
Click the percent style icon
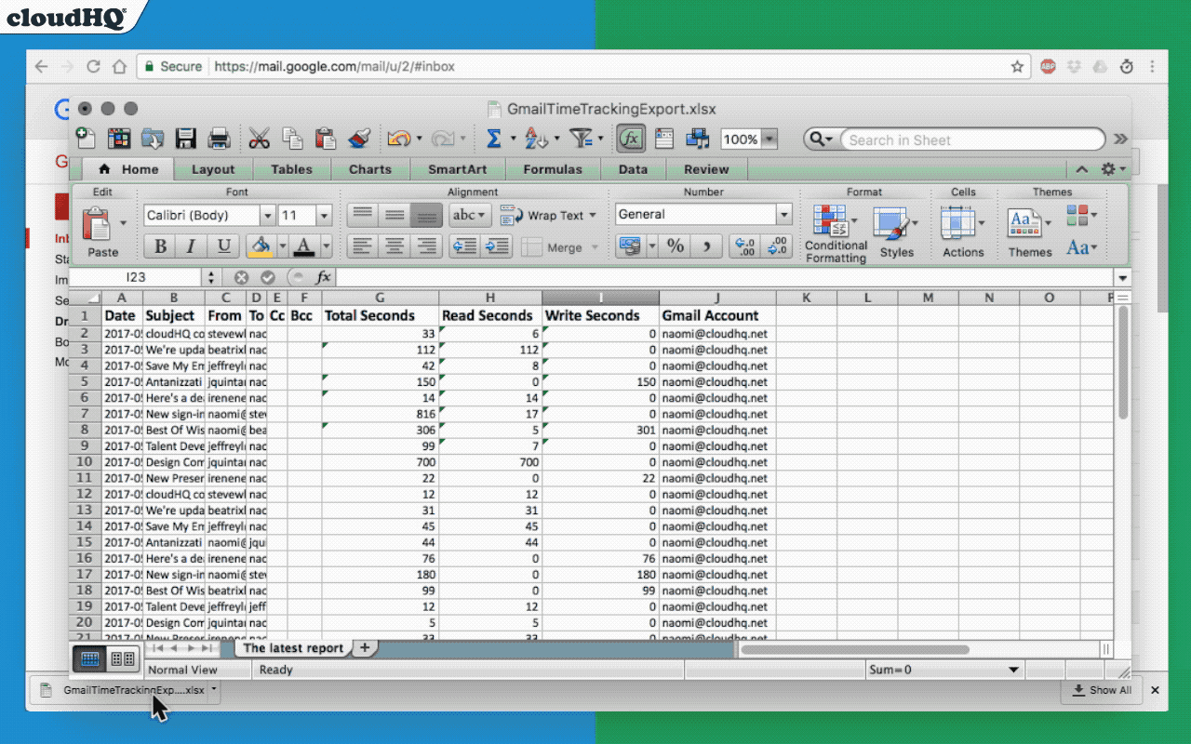pos(676,246)
